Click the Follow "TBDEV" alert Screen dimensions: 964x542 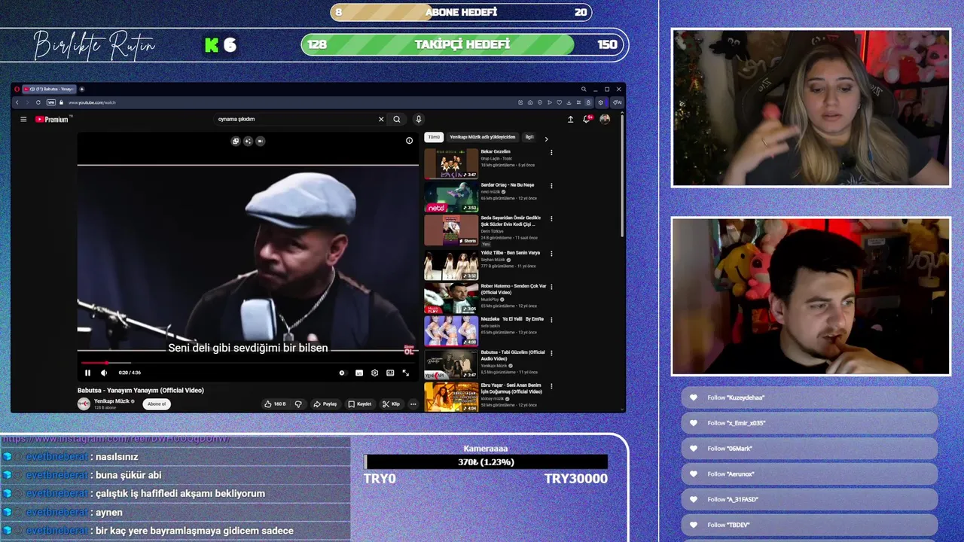[810, 525]
